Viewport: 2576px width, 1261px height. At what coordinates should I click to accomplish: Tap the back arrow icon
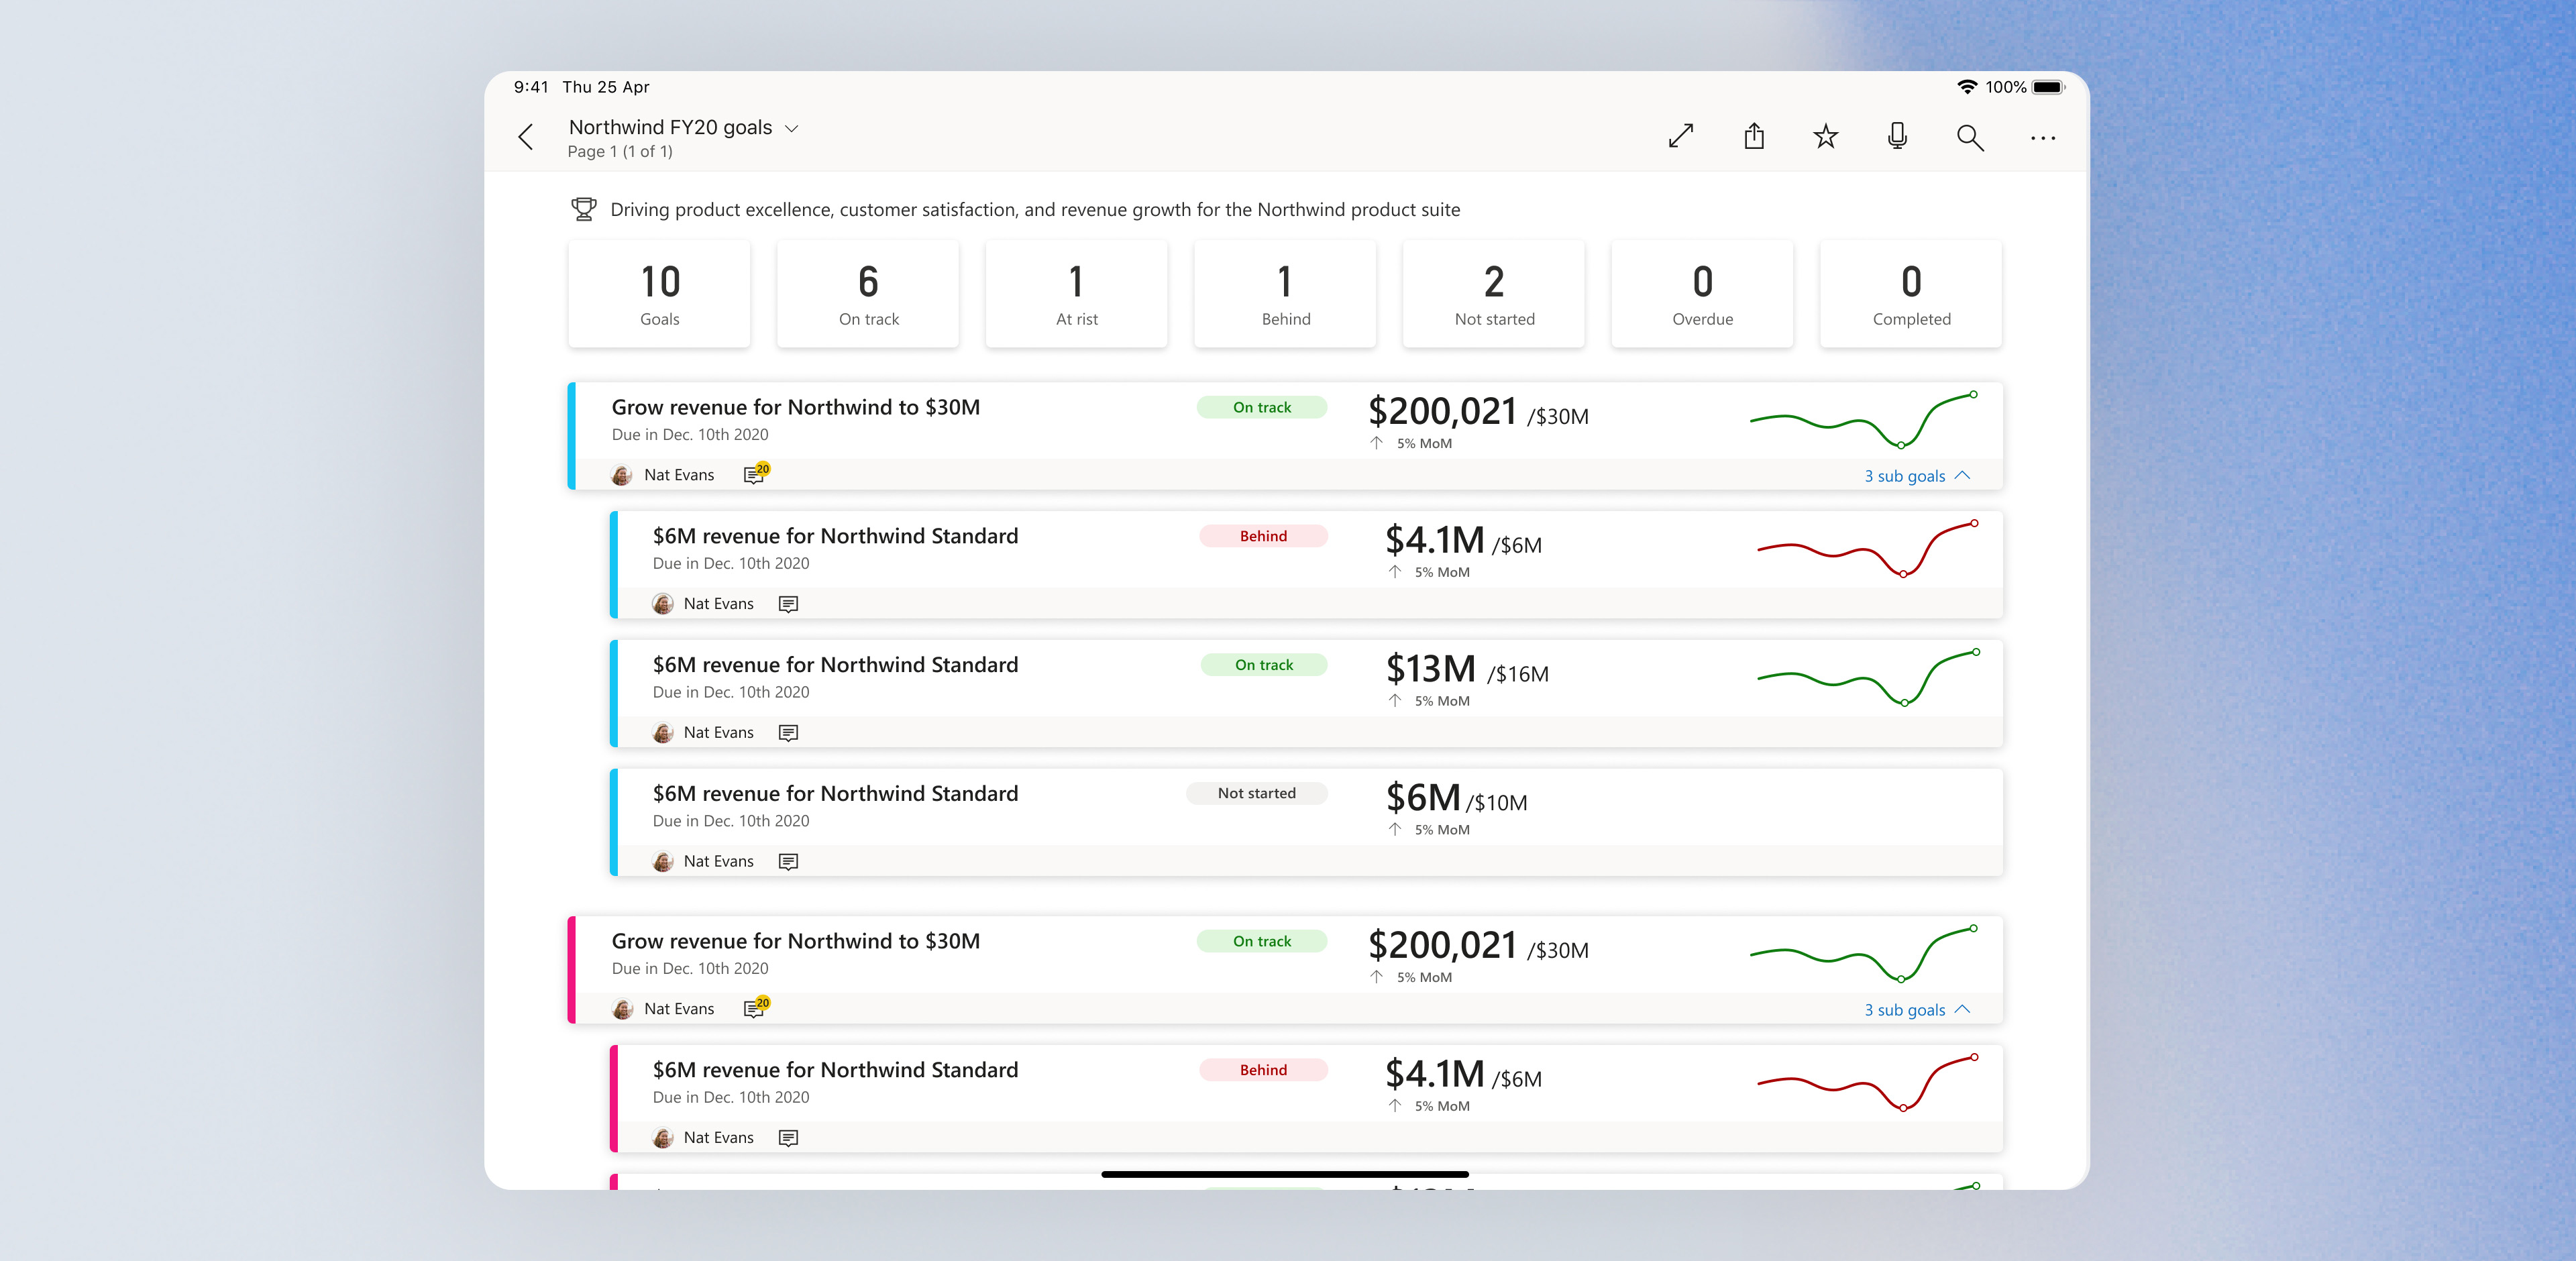526,137
